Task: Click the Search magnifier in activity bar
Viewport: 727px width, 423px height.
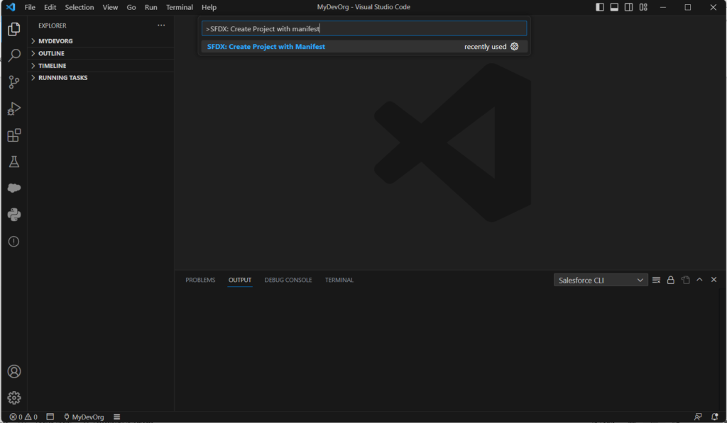Action: [13, 55]
